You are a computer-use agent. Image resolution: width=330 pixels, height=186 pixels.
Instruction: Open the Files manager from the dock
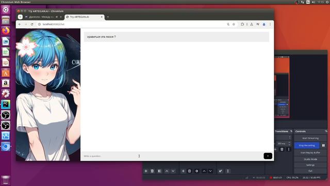point(6,20)
